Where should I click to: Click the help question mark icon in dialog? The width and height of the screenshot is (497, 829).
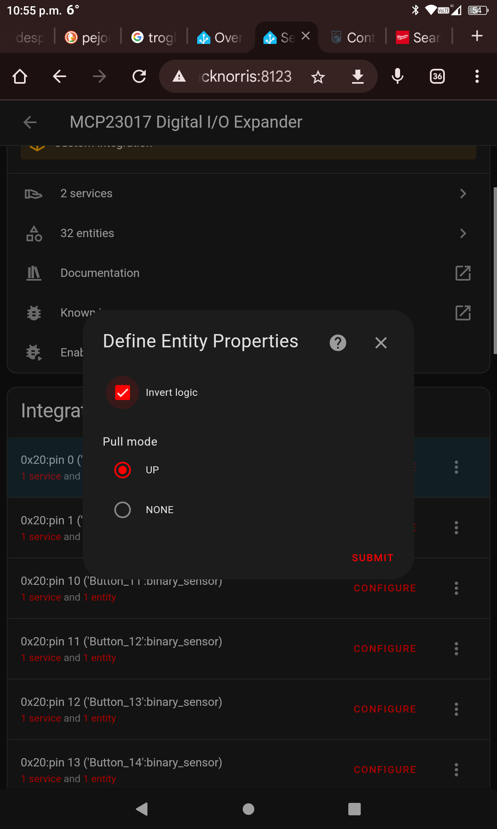338,343
